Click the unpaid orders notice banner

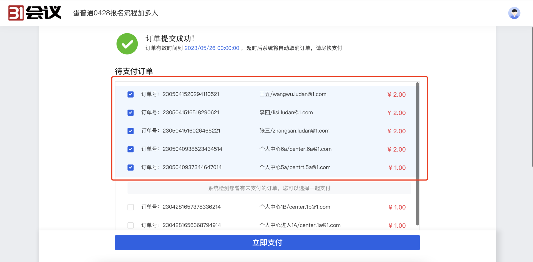269,189
